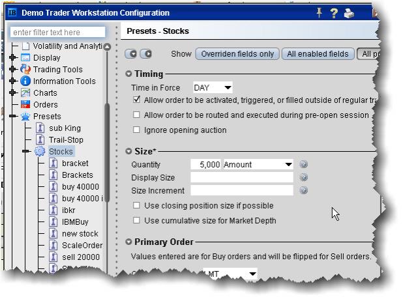Check Use closing position size if possible
This screenshot has width=403, height=299.
tap(136, 206)
